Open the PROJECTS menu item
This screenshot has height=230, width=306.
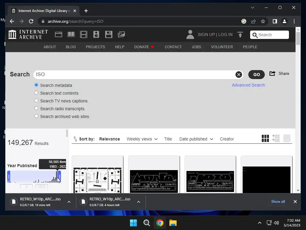[95, 47]
